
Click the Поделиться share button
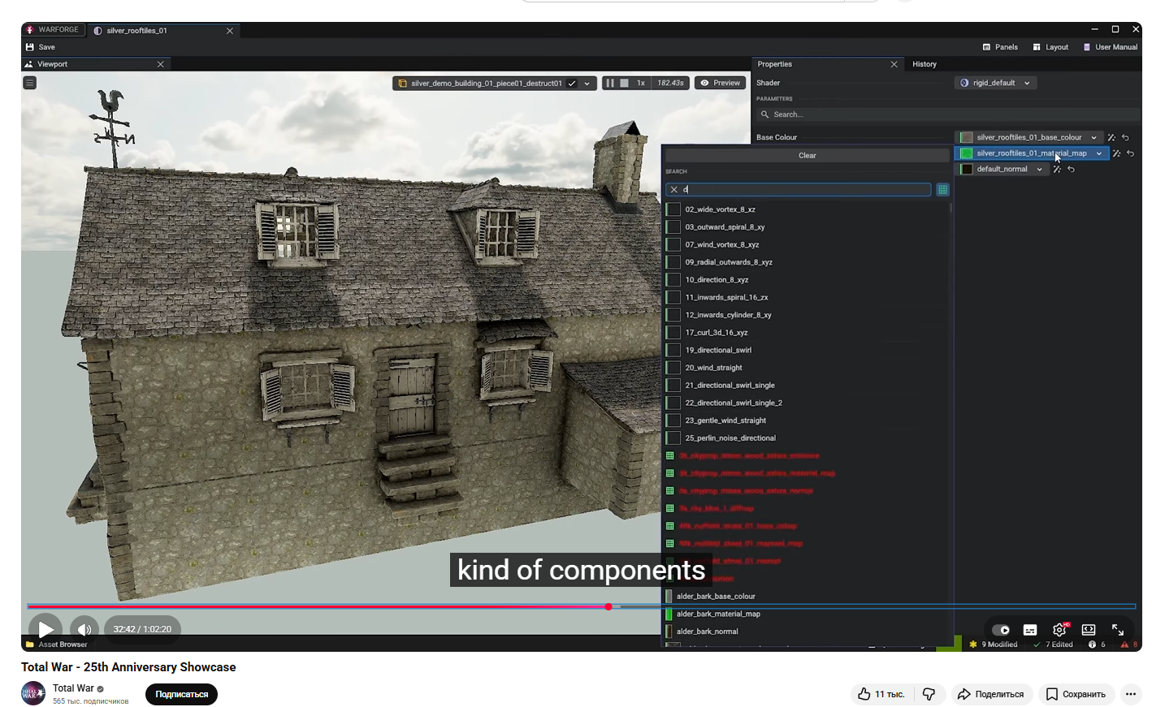coord(991,694)
